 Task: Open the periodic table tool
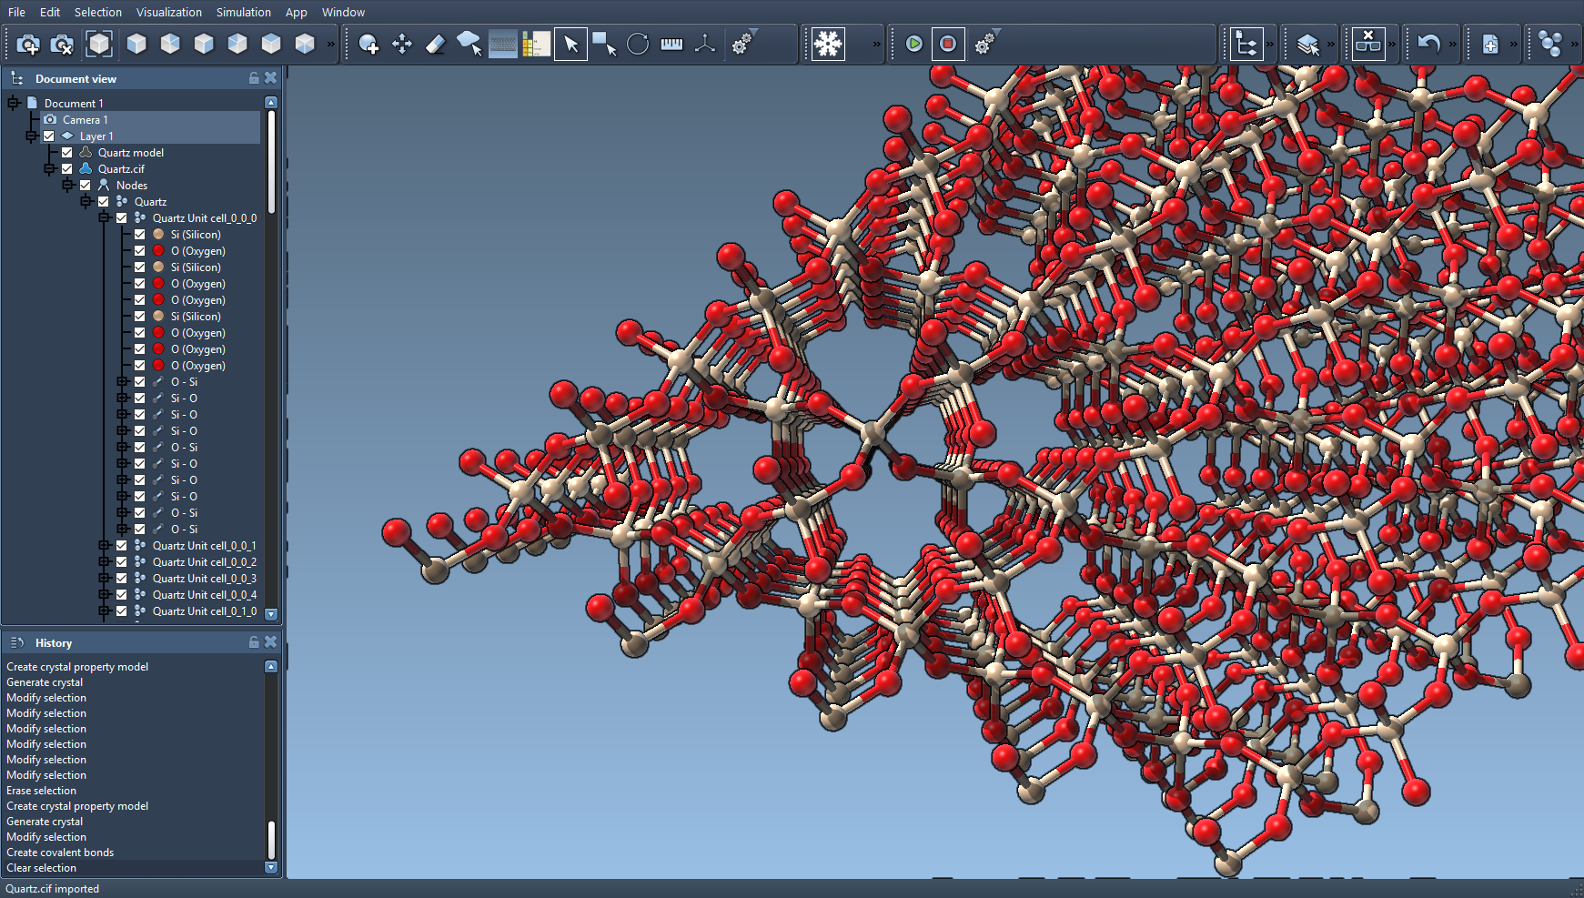coord(536,44)
